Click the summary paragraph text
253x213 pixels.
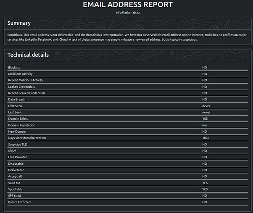[126, 37]
